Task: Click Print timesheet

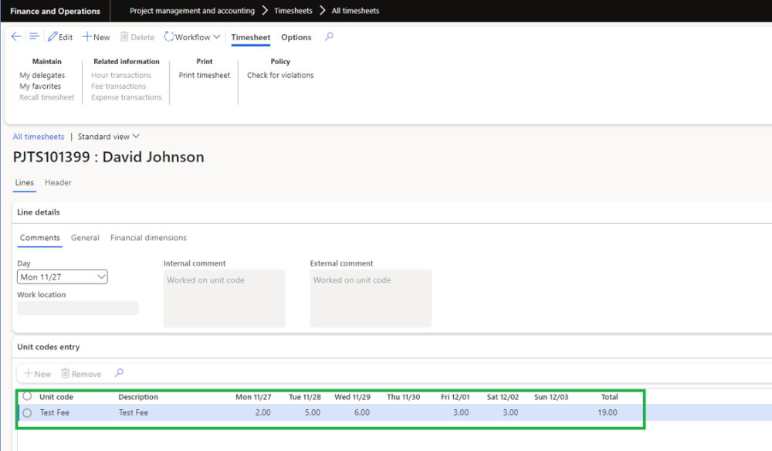Action: click(205, 76)
